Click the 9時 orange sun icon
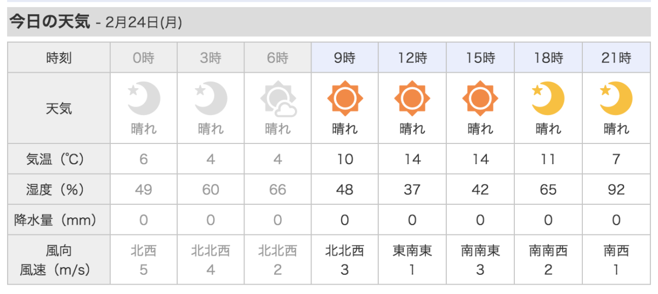This screenshot has height=294, width=658. (345, 99)
